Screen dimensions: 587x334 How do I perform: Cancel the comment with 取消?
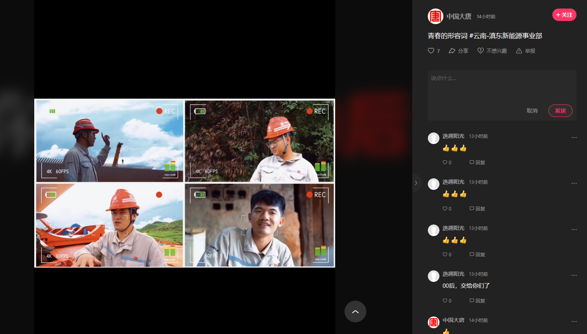tap(532, 111)
